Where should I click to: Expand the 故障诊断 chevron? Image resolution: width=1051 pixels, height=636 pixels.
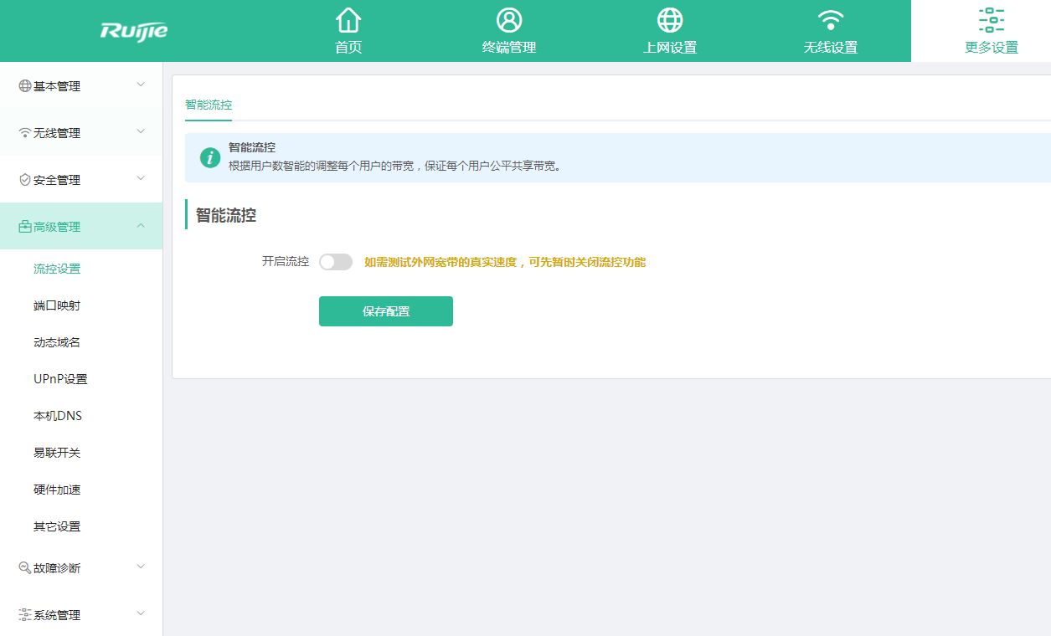[x=141, y=567]
